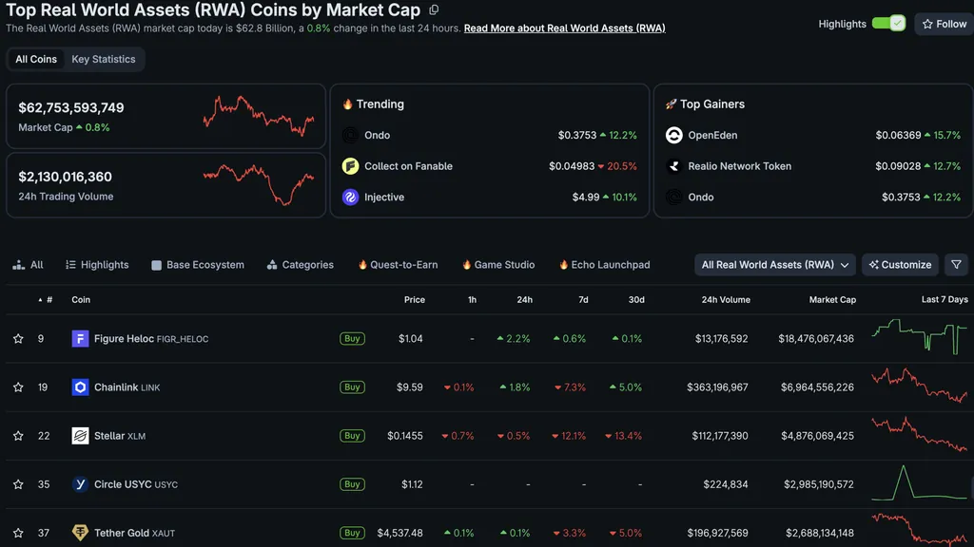Viewport: 974px width, 547px height.
Task: Buy Chainlink via Buy button
Action: (x=352, y=387)
